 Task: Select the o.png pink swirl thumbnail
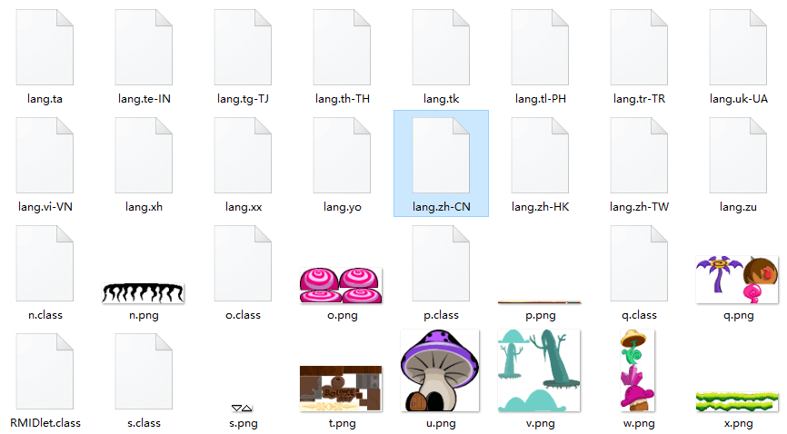coord(341,285)
